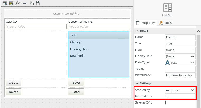
Task: Click the eraser clear toolbar icon
Action: pos(11,3)
